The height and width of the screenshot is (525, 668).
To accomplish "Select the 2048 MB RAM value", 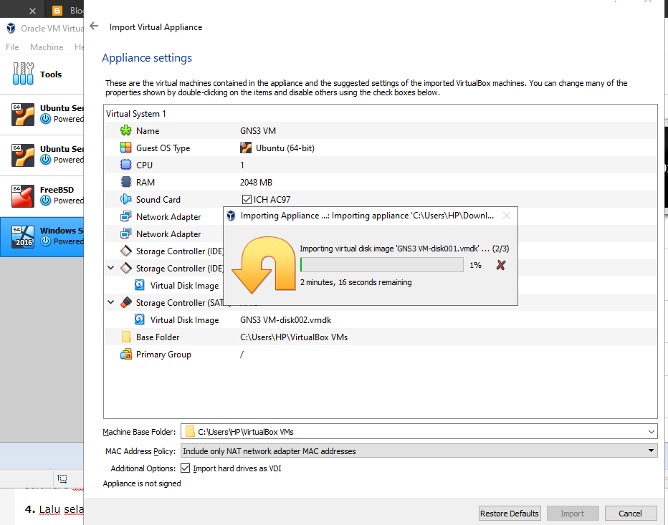I will pos(256,182).
